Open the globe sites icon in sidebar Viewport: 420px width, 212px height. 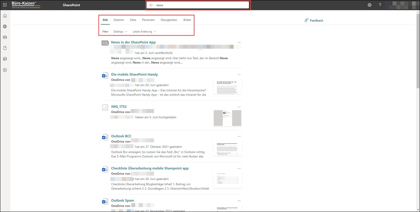tap(5, 26)
